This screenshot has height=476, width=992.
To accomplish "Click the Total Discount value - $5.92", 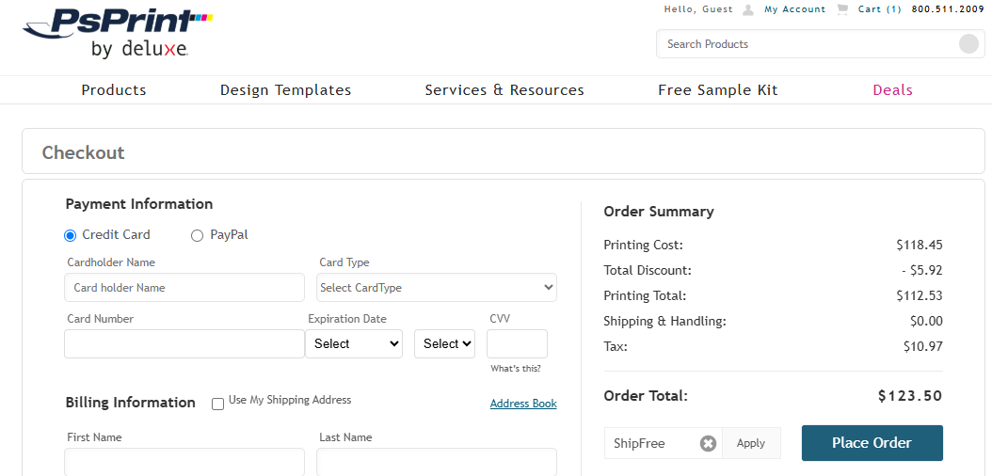I will point(922,271).
